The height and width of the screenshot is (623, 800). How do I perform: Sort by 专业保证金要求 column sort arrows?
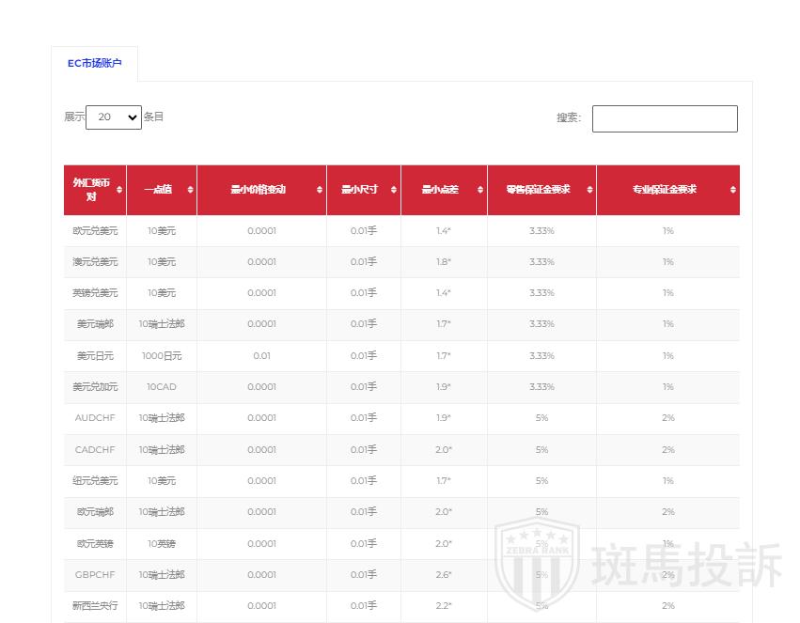point(732,190)
